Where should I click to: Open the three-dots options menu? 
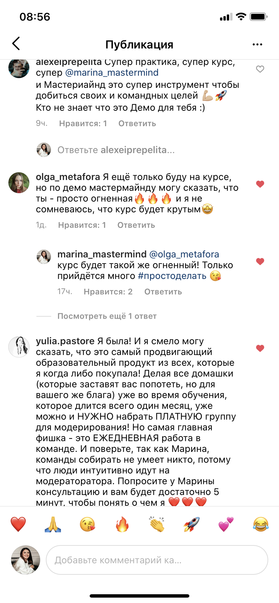[x=257, y=44]
